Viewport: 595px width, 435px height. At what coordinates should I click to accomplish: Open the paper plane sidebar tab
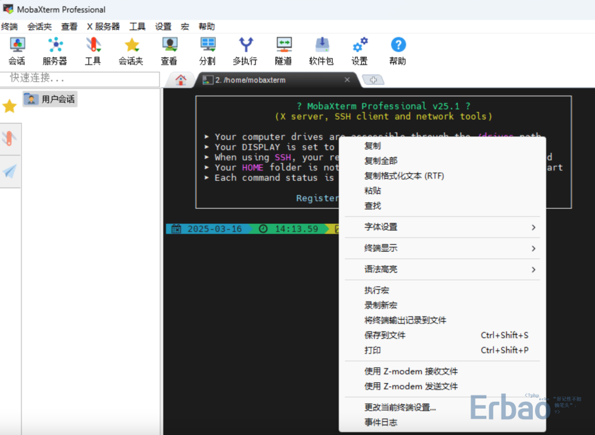(9, 172)
